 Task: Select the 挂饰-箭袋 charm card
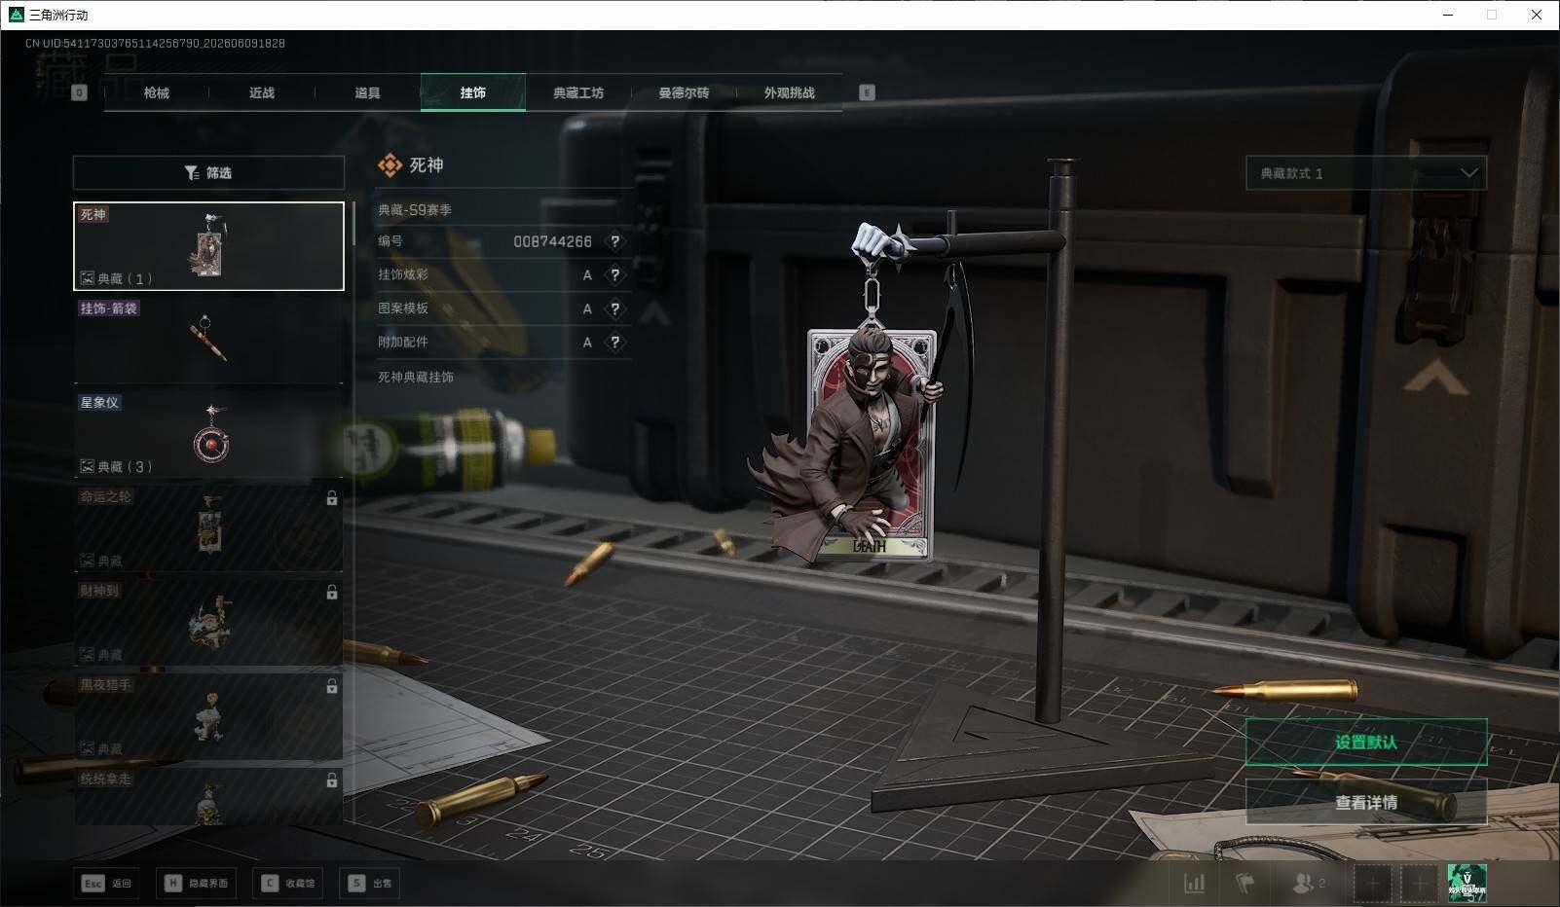click(x=208, y=340)
